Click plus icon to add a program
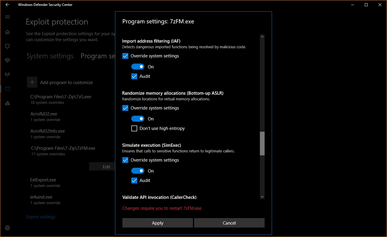This screenshot has width=387, height=237. [32, 82]
